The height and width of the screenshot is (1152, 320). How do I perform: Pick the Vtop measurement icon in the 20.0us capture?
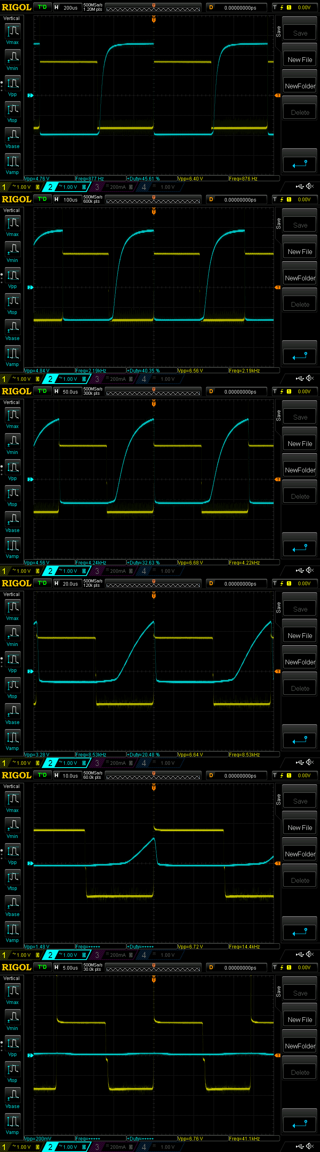pos(12,687)
